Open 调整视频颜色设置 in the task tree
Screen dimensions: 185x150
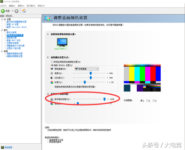click(15, 54)
